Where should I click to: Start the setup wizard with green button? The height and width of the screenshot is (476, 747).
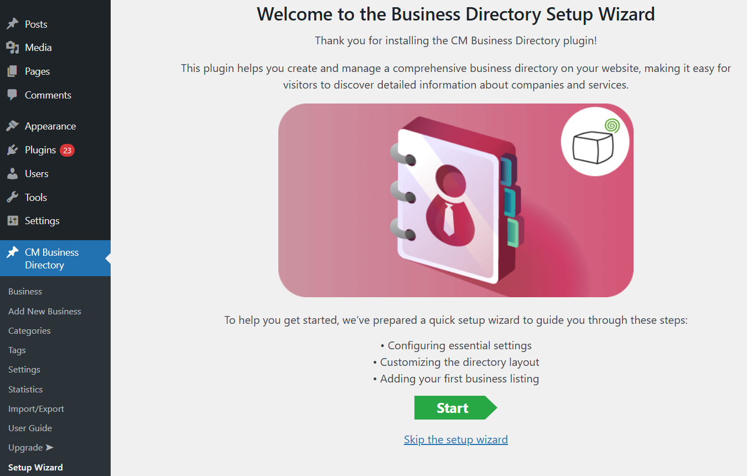455,408
